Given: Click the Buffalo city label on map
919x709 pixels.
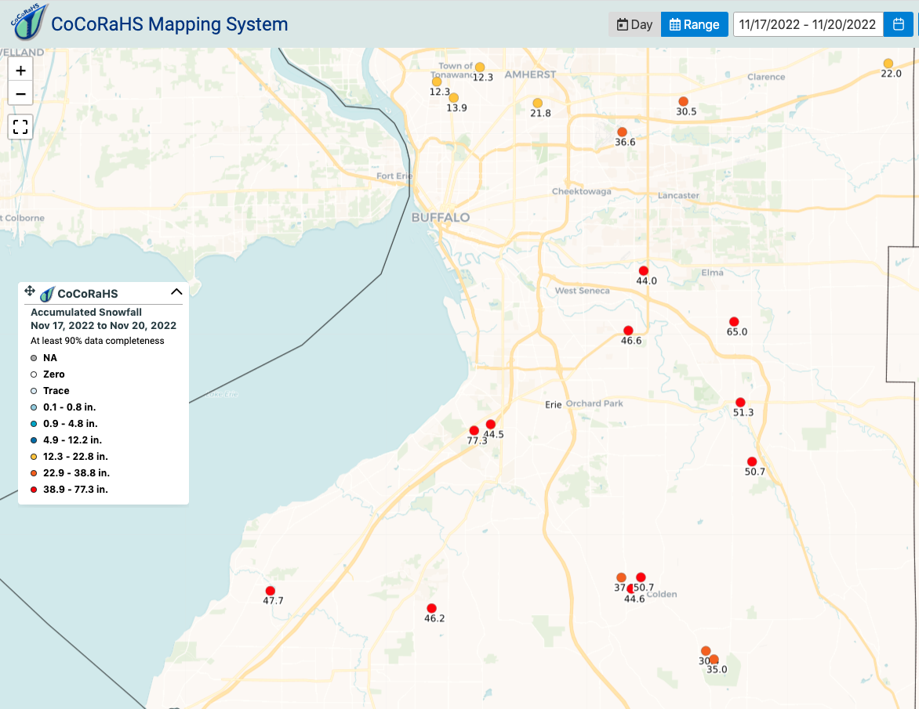Looking at the screenshot, I should (441, 217).
